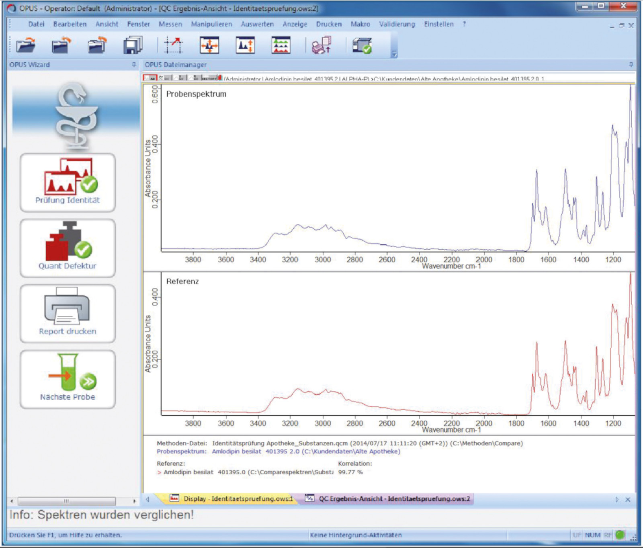643x548 pixels.
Task: Open the Auswerten menu
Action: pyautogui.click(x=257, y=24)
